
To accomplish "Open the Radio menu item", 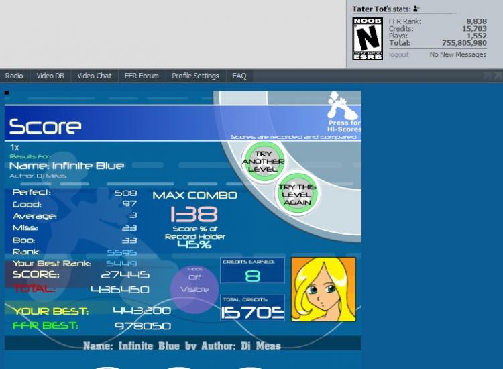I will pyautogui.click(x=14, y=76).
